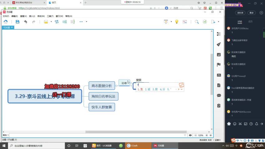Screen dimensions: 265x149
Task: Select the 补单 subtopic
Action: click(124, 83)
